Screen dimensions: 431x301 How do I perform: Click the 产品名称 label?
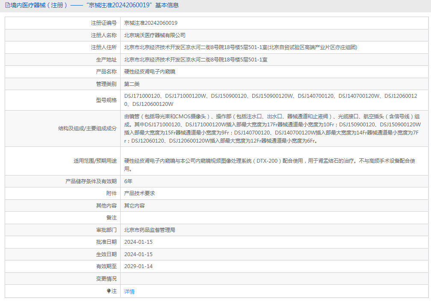[x=106, y=72]
